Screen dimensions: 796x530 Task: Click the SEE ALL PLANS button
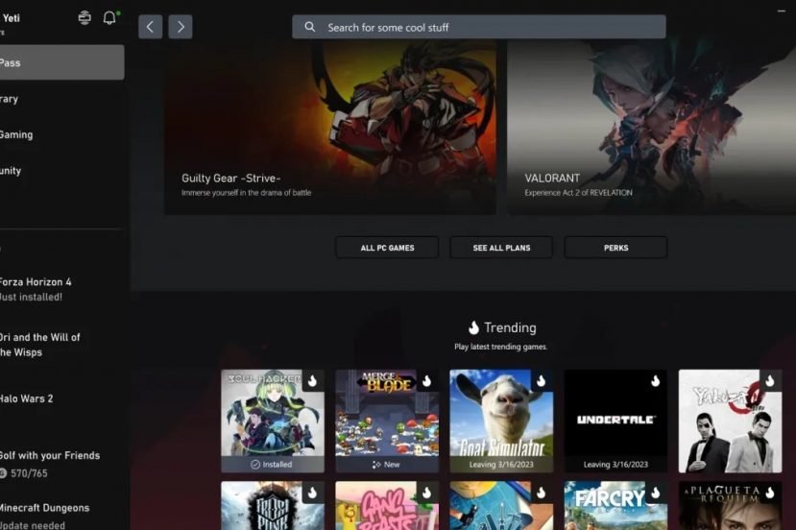[501, 248]
